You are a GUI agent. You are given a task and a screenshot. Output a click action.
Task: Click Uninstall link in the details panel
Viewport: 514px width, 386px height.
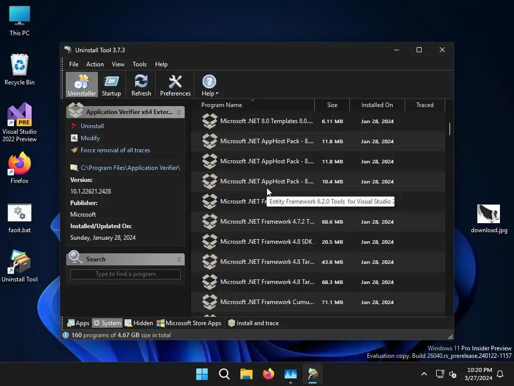(x=92, y=126)
